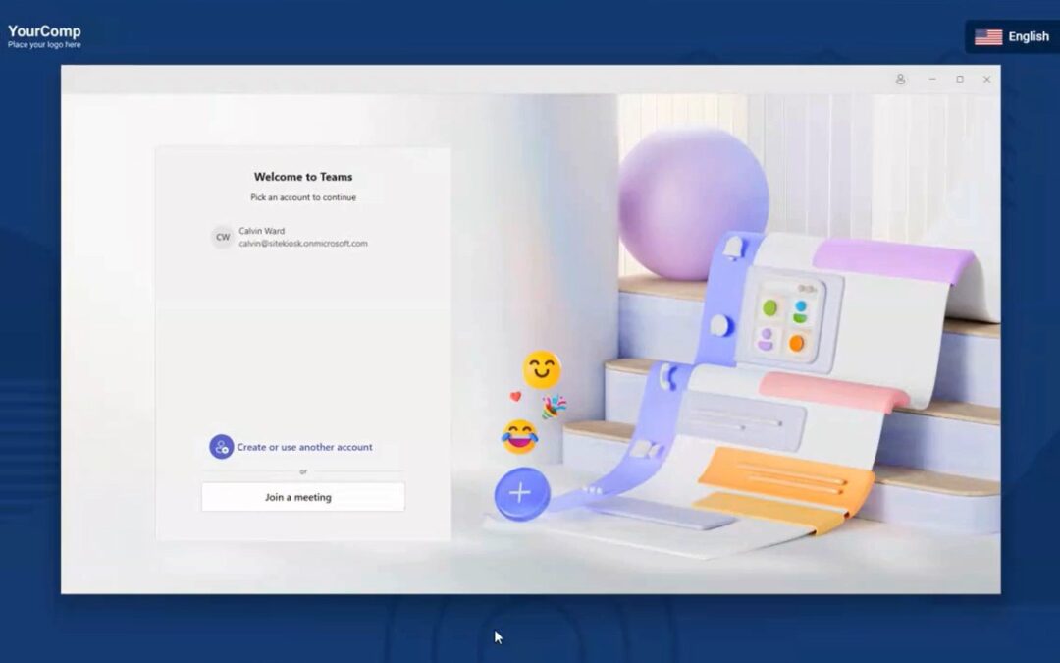Screen dimensions: 1060x663
Task: Click the US flag icon
Action: click(x=988, y=37)
